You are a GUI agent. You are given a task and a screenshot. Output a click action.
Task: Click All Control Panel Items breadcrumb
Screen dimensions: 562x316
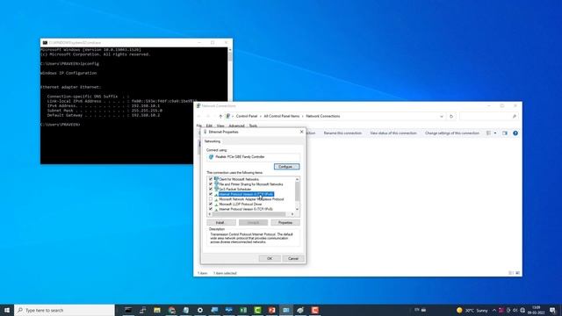282,116
